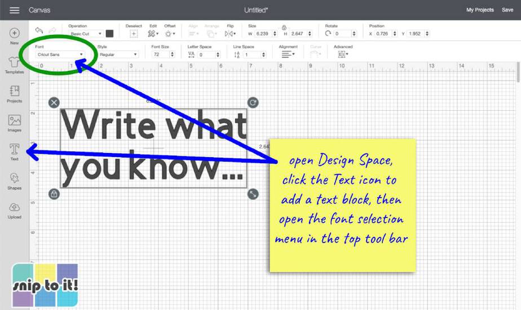Open the Shapes panel
Screen dimensions: 521x310
(x=14, y=178)
